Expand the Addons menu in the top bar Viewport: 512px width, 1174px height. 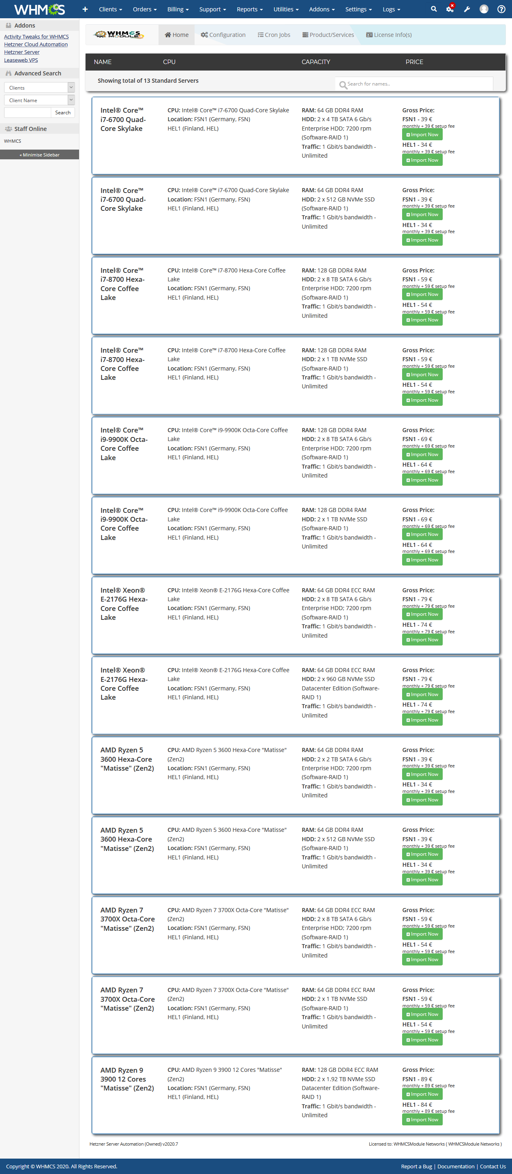point(322,9)
